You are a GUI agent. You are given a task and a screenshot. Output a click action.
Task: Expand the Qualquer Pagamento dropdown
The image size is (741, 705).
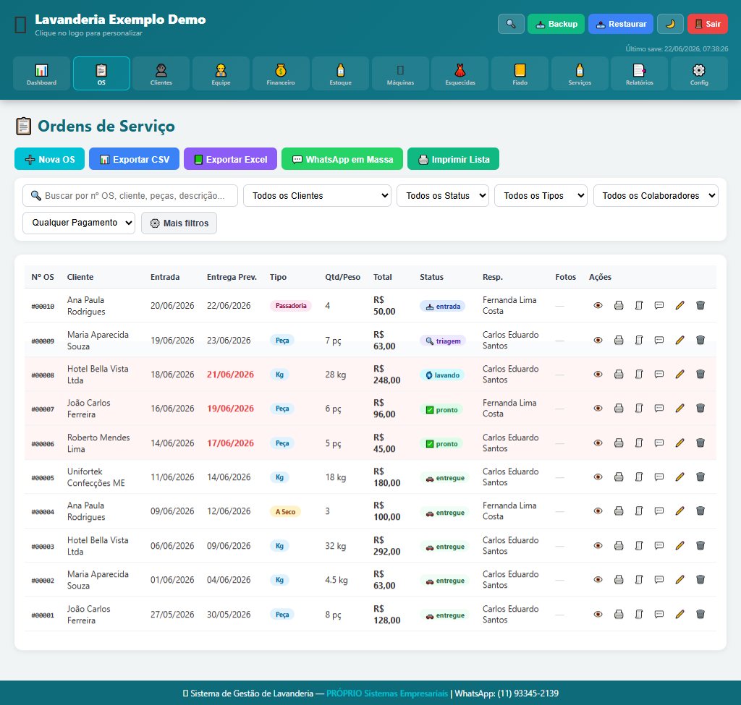(79, 223)
